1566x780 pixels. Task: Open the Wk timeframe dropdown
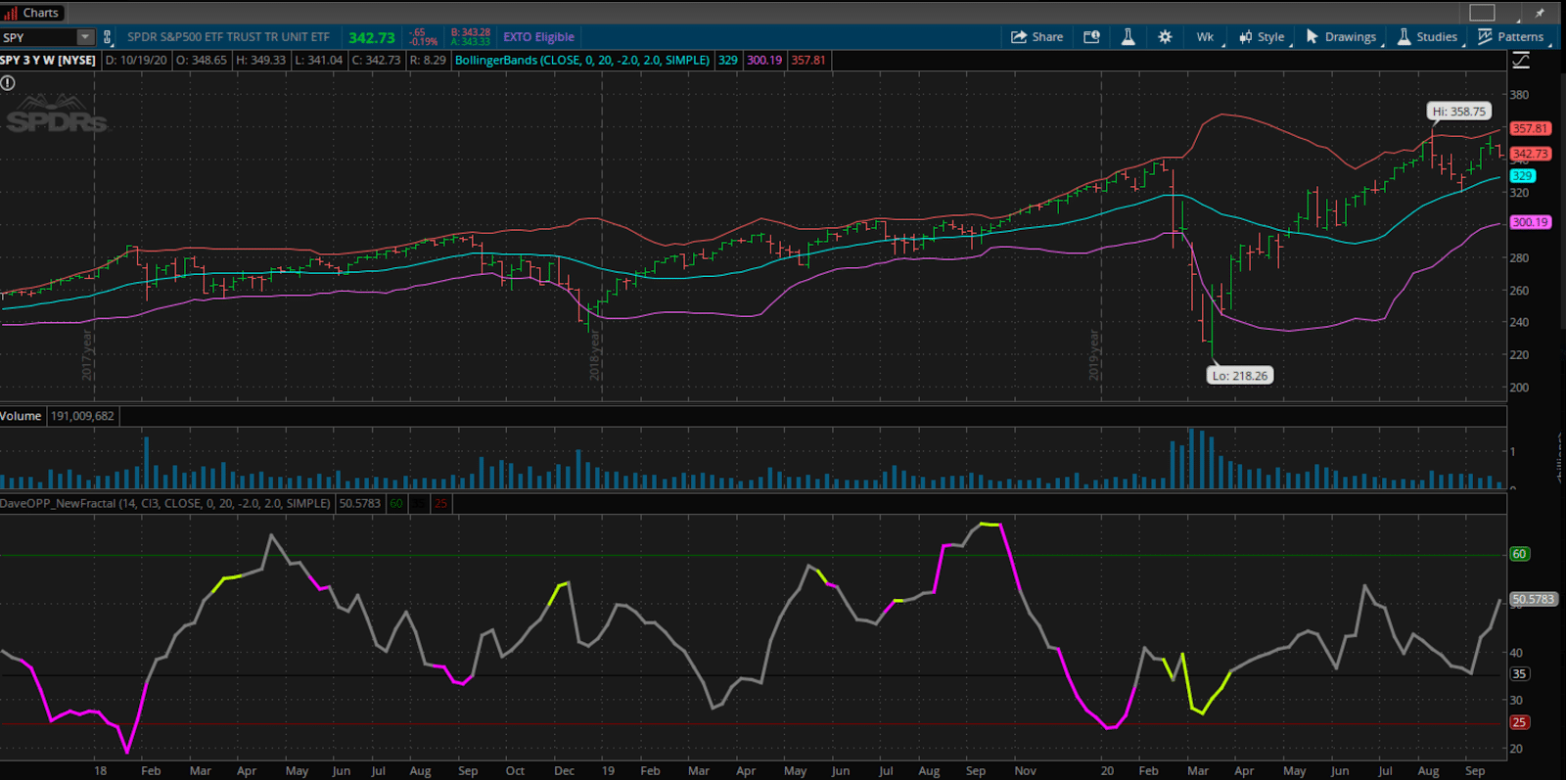pos(1206,37)
